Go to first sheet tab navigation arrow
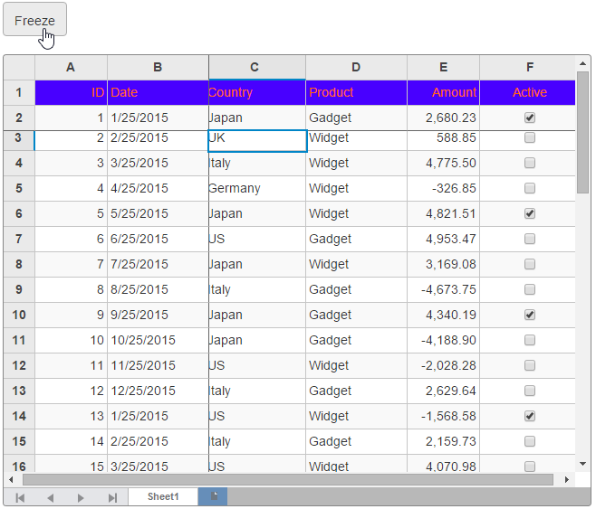This screenshot has height=509, width=596. 20,497
